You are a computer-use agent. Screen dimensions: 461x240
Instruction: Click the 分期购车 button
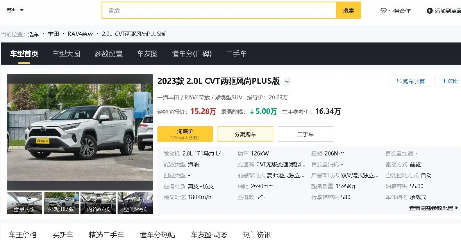click(245, 134)
